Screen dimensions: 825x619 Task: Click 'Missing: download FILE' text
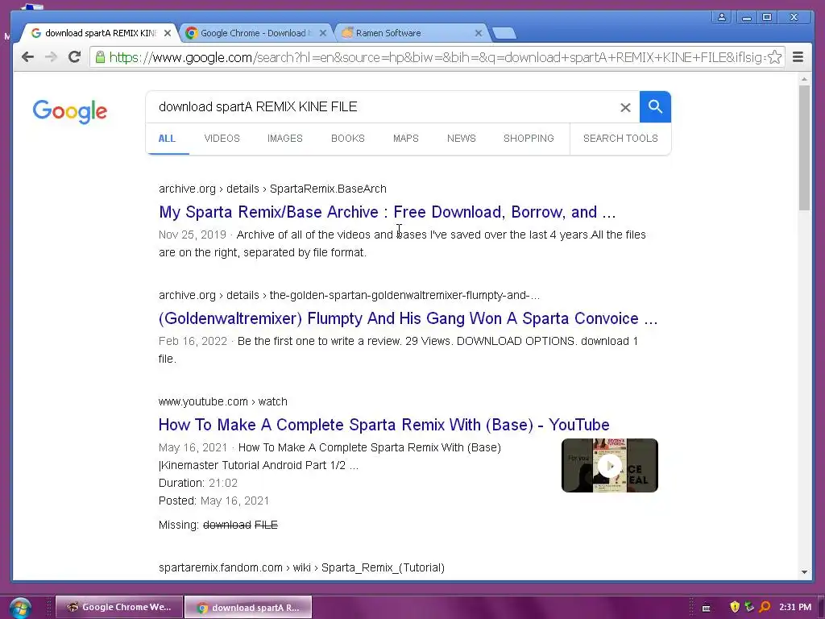click(x=218, y=525)
